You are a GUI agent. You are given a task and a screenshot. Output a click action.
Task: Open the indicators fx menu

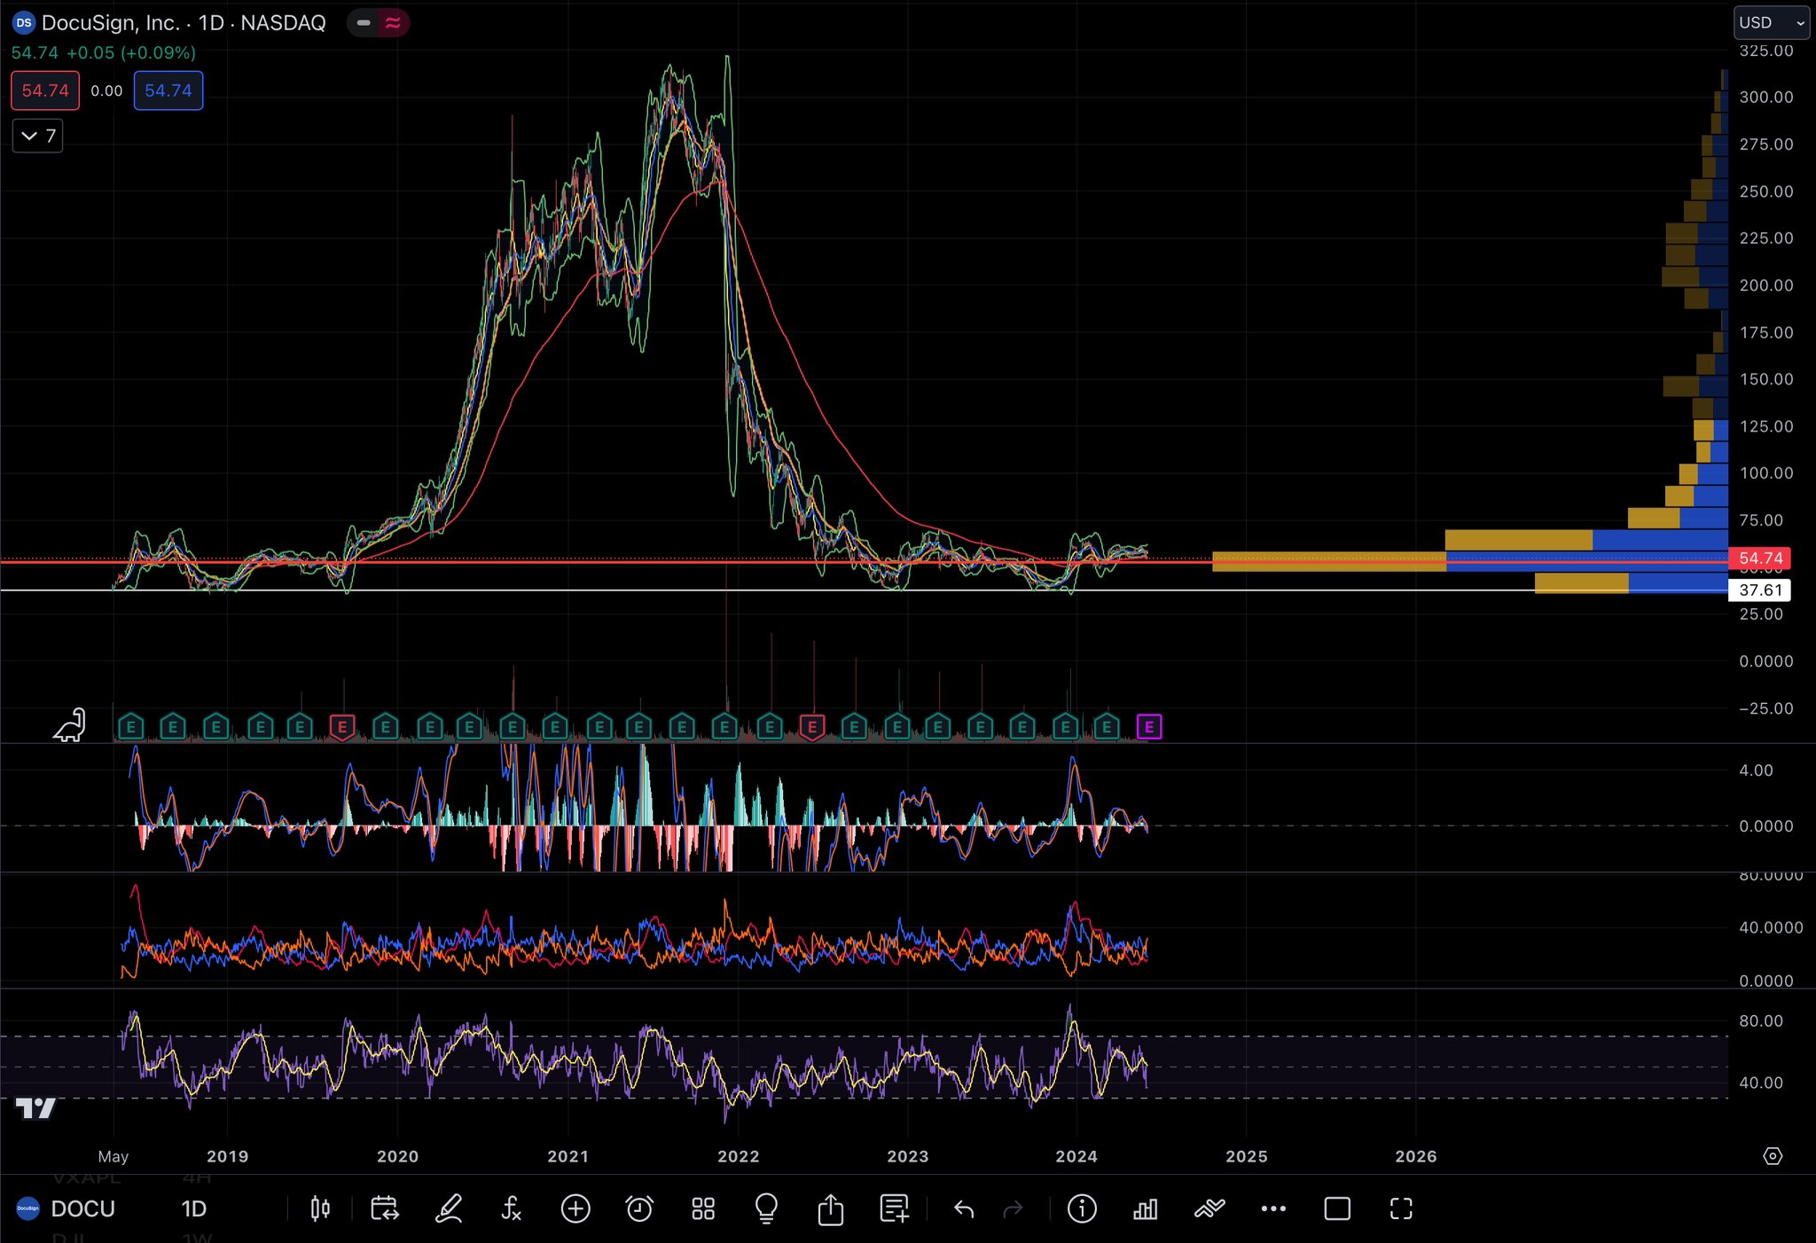512,1208
